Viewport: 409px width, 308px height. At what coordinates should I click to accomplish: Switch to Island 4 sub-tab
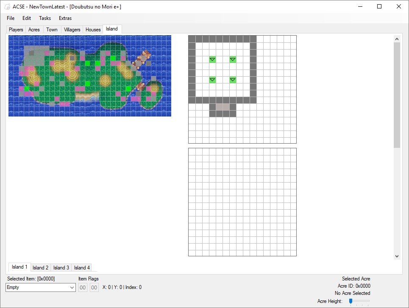[x=82, y=268]
